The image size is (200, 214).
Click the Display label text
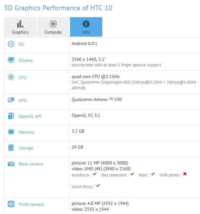click(x=26, y=60)
